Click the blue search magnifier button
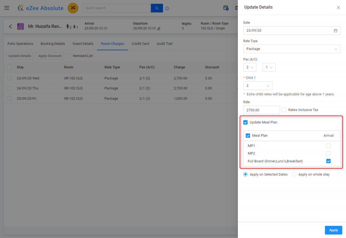The image size is (346, 238). click(157, 8)
